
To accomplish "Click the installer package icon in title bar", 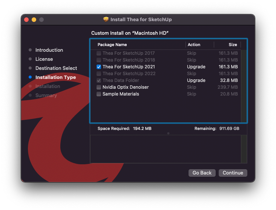I will coord(106,19).
